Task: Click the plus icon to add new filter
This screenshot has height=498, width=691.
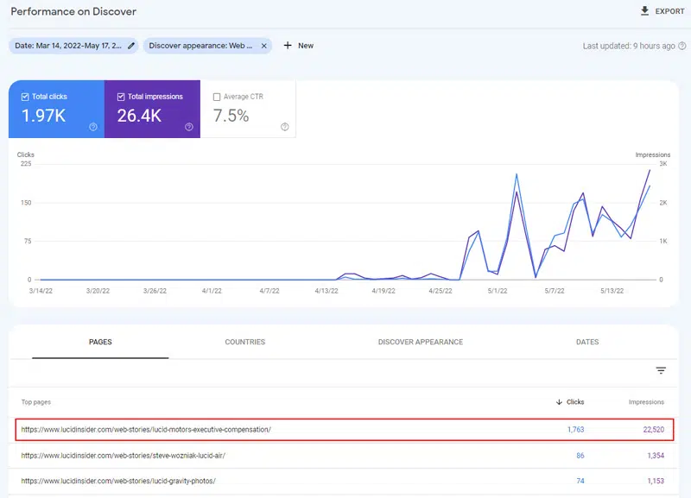Action: pos(288,46)
